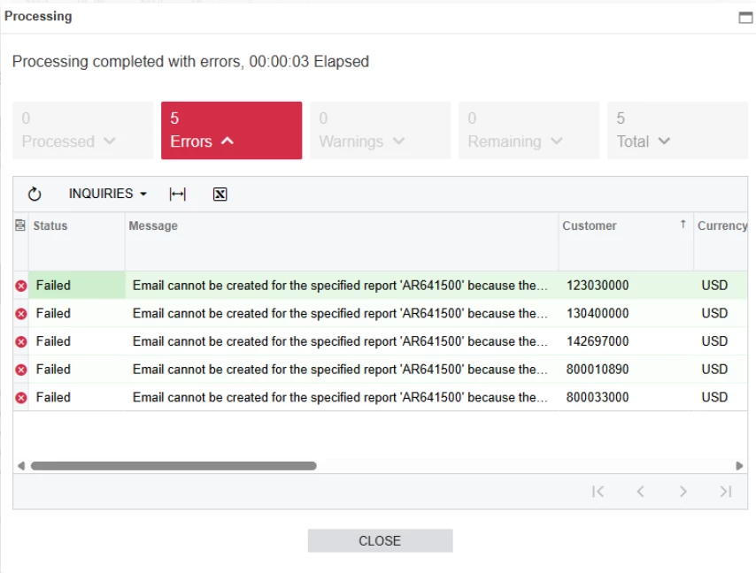This screenshot has height=573, width=756.
Task: Sort by the Status column header
Action: pos(77,241)
